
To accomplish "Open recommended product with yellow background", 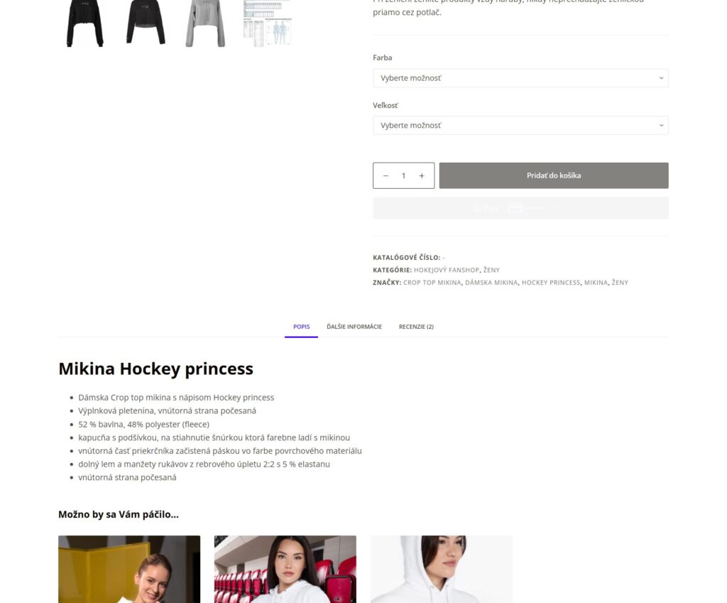I will click(129, 569).
